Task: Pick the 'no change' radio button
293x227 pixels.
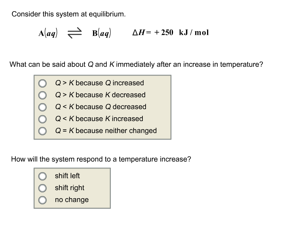Action: [43, 200]
